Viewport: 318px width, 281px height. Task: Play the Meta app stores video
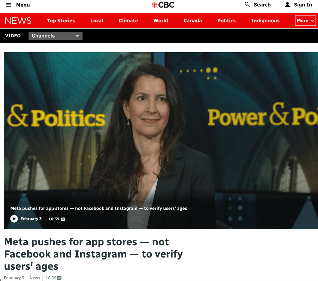pos(14,219)
